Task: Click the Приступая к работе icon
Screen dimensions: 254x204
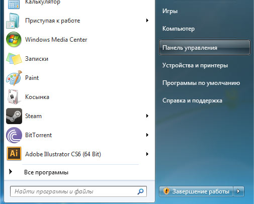Action: pyautogui.click(x=13, y=21)
